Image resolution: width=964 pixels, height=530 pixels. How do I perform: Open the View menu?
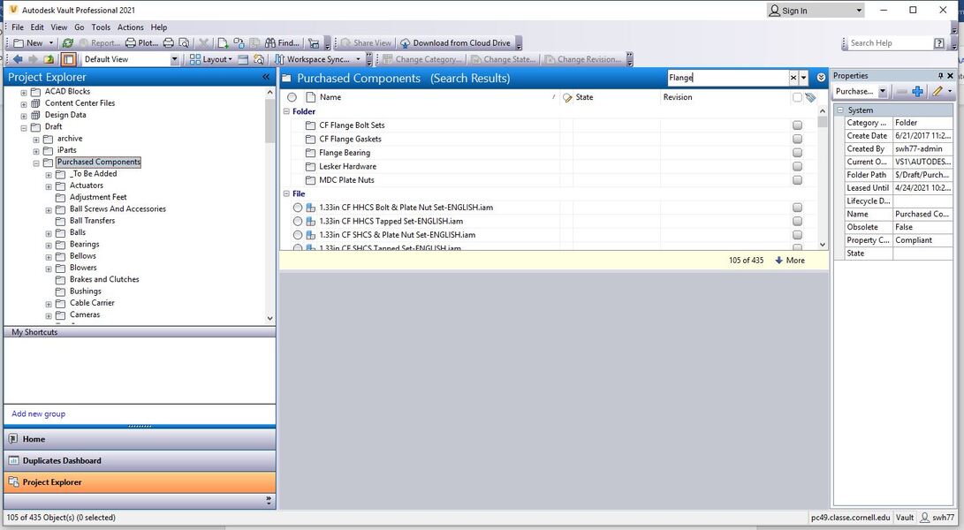click(59, 27)
